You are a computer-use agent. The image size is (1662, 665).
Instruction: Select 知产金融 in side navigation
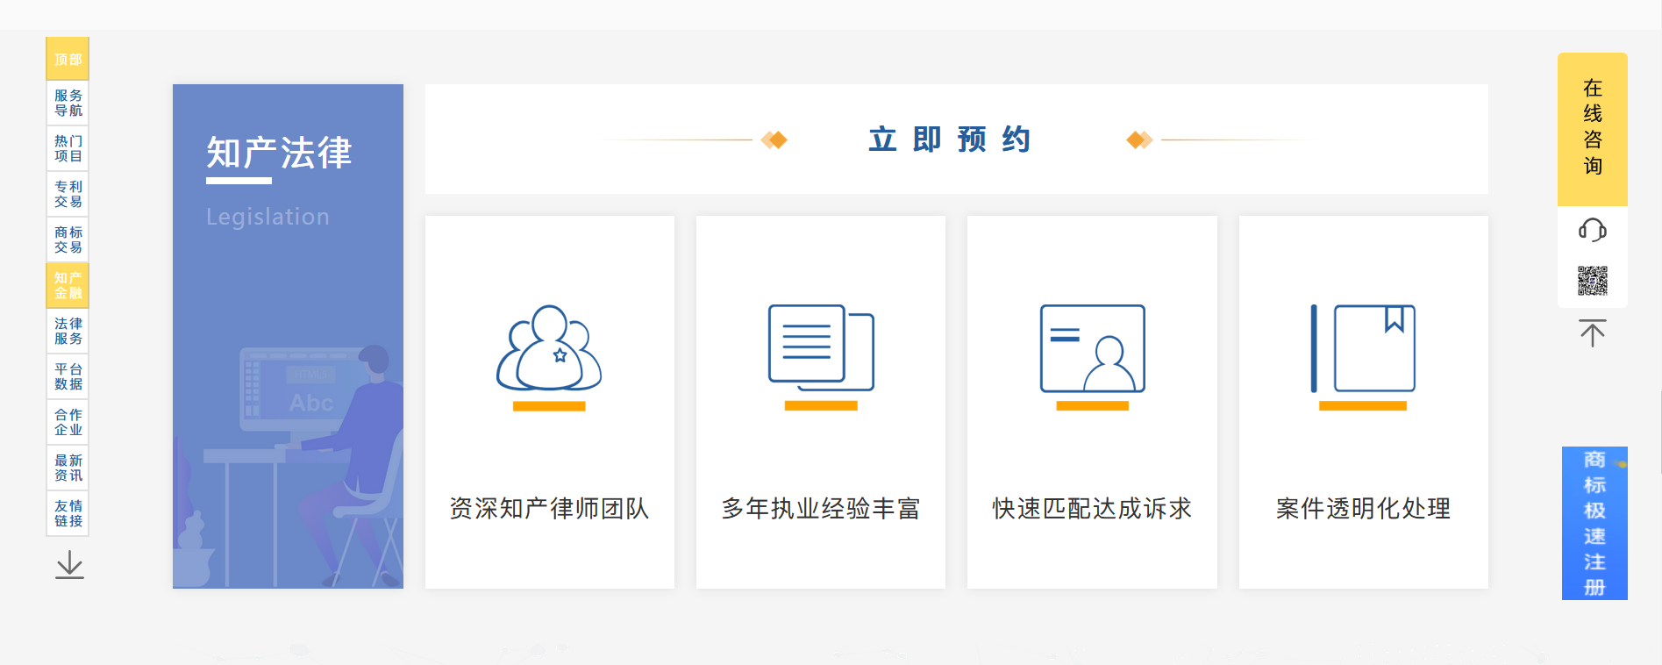(68, 285)
